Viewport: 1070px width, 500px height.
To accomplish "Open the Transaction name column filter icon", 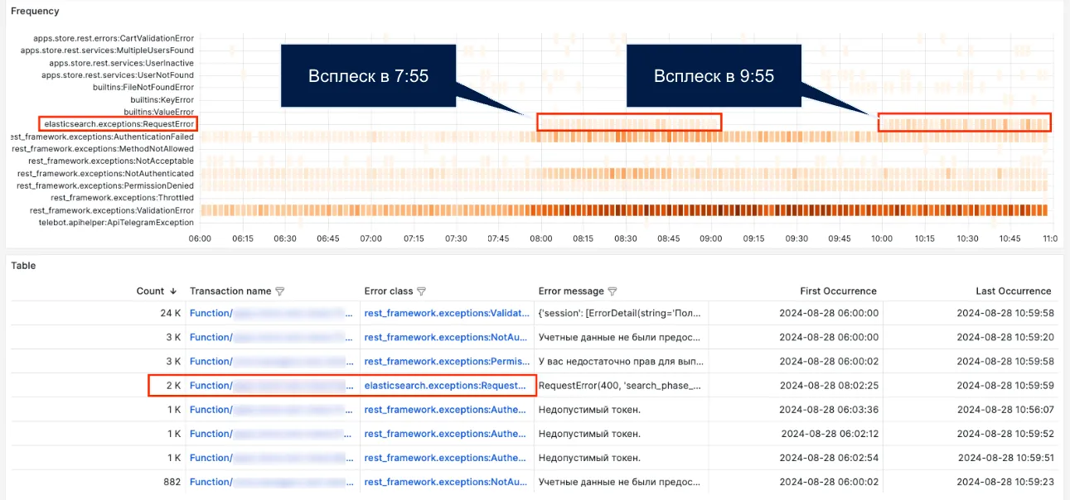I will [x=279, y=291].
